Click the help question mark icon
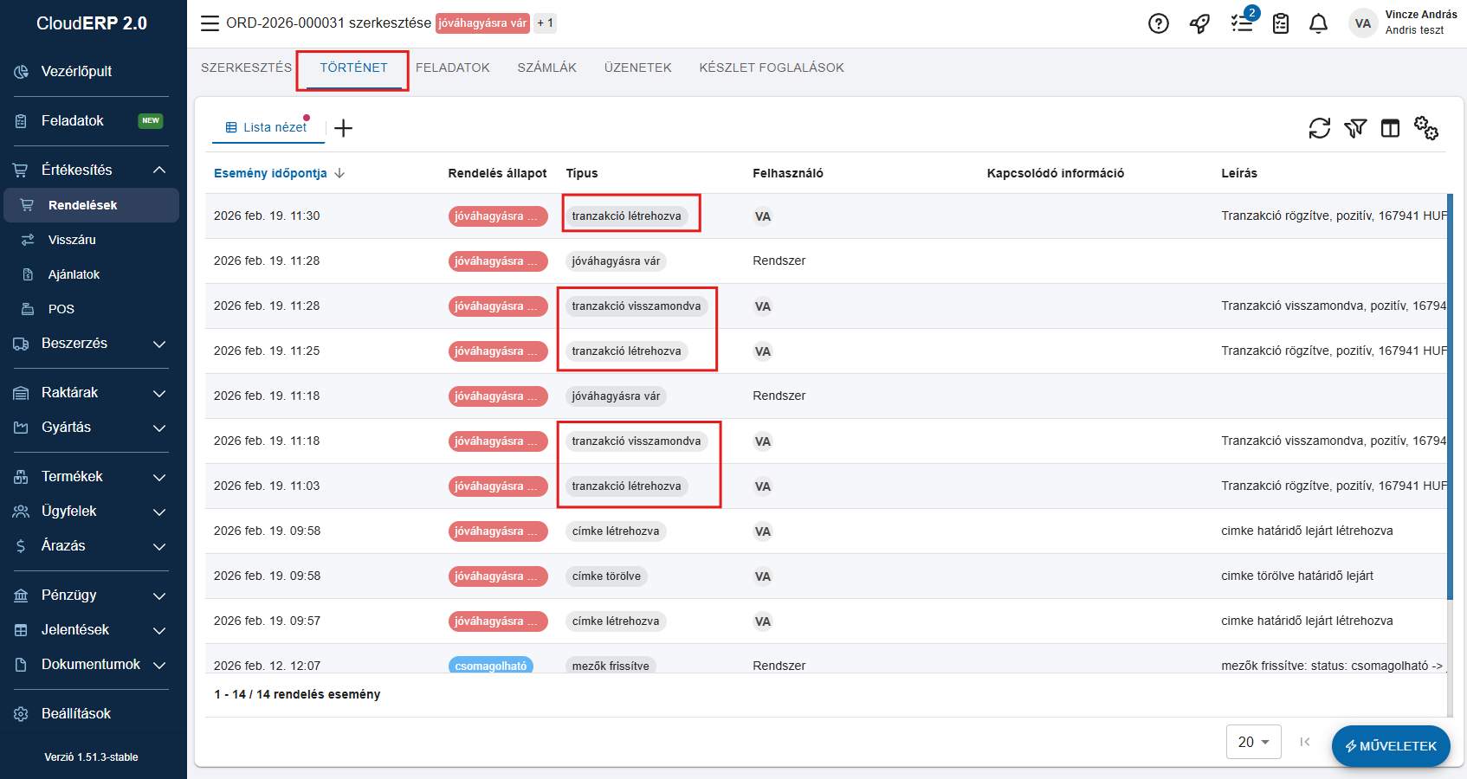Screen dimensions: 1467x779 pos(1158,23)
